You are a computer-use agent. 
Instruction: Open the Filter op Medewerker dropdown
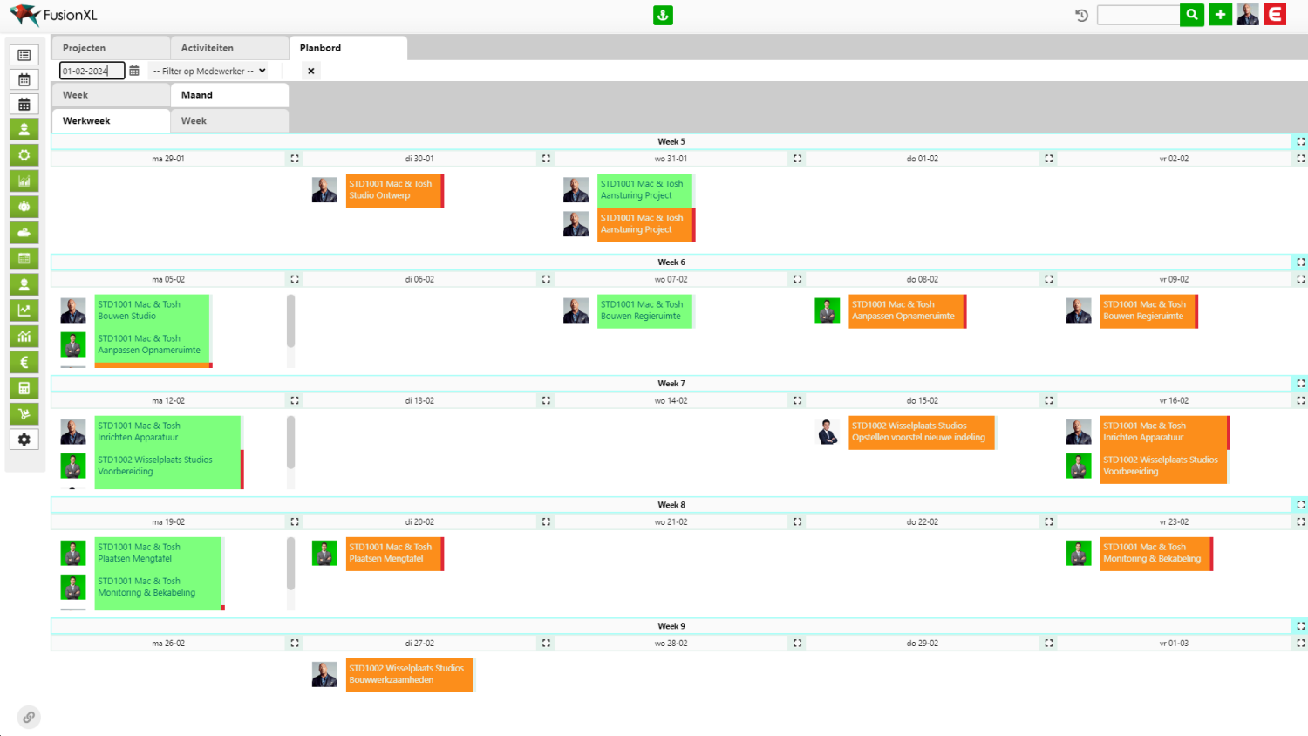(209, 71)
